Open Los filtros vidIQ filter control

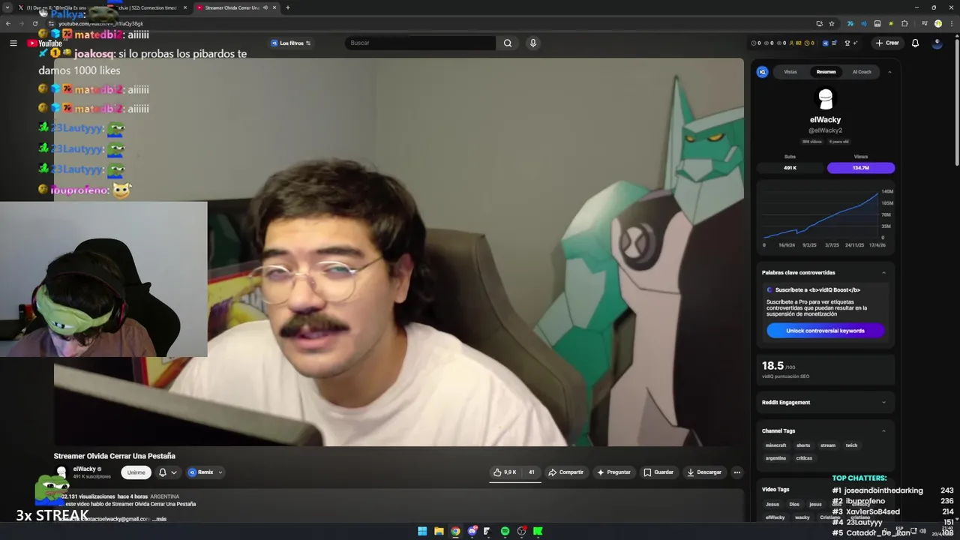(x=291, y=43)
